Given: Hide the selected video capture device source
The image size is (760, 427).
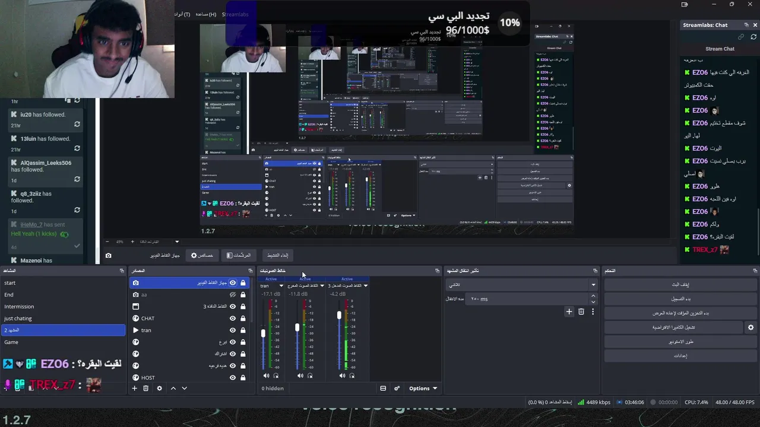Looking at the screenshot, I should click(x=233, y=283).
